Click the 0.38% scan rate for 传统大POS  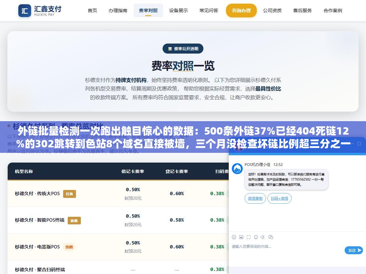pos(217,194)
